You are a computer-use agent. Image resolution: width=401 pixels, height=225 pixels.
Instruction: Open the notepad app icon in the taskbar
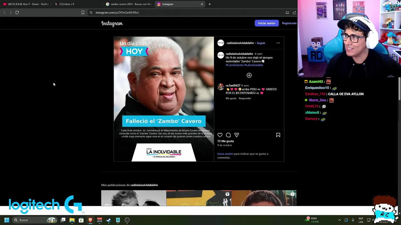click(118, 220)
